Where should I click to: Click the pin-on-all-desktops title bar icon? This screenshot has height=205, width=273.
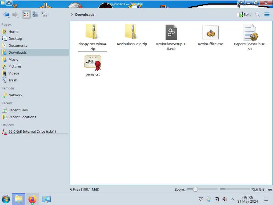[x=9, y=2]
